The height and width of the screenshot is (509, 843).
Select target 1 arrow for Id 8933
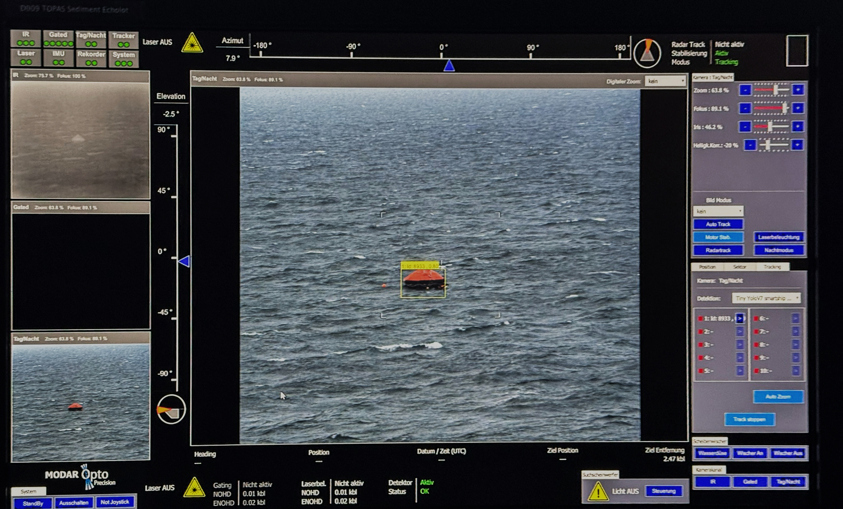click(x=740, y=318)
